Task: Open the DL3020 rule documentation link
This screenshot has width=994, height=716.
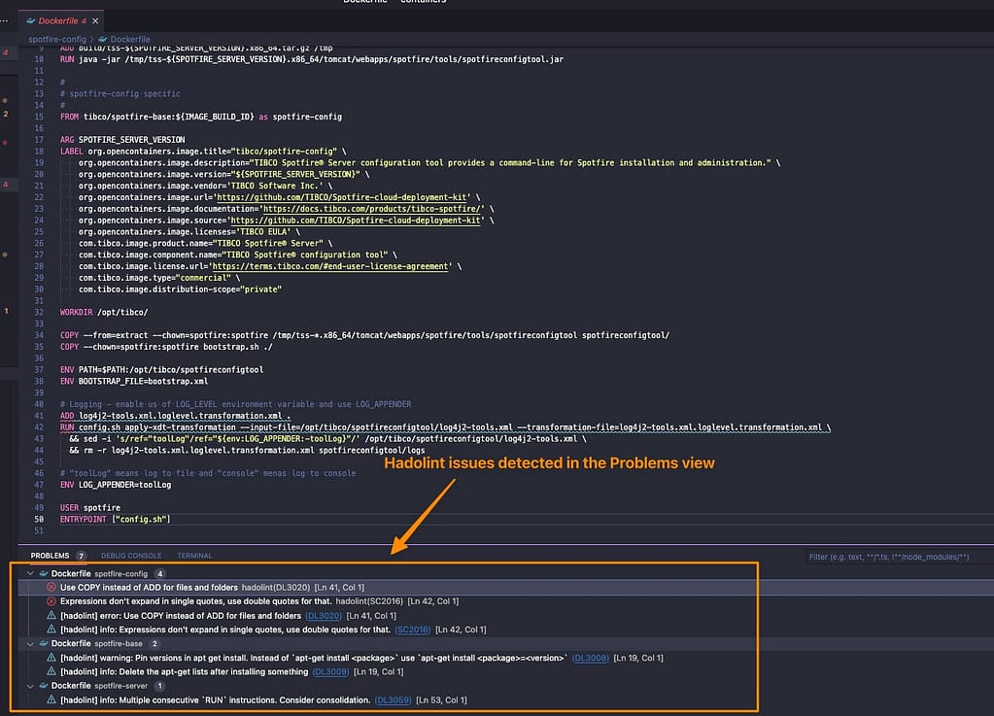Action: tap(322, 615)
